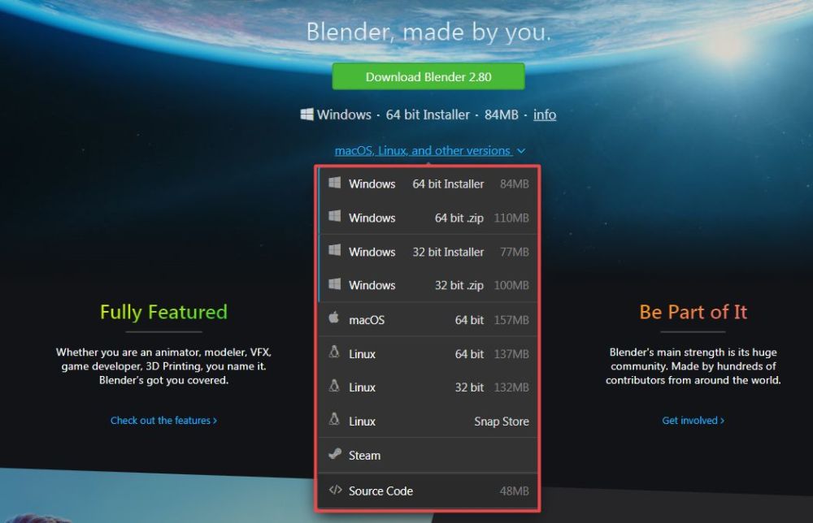Click the chevron next to other versions
This screenshot has width=813, height=523.
click(521, 151)
